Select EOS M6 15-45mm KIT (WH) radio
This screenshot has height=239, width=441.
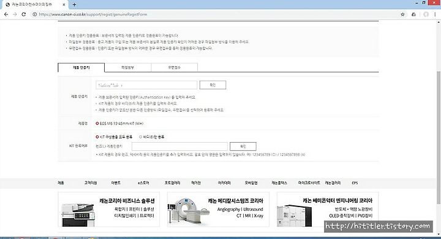pos(97,123)
